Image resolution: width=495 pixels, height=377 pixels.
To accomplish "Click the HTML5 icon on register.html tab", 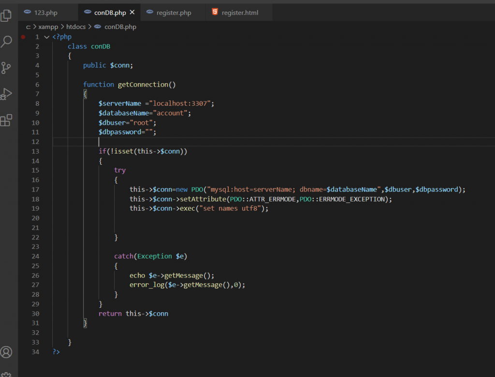I will [215, 13].
